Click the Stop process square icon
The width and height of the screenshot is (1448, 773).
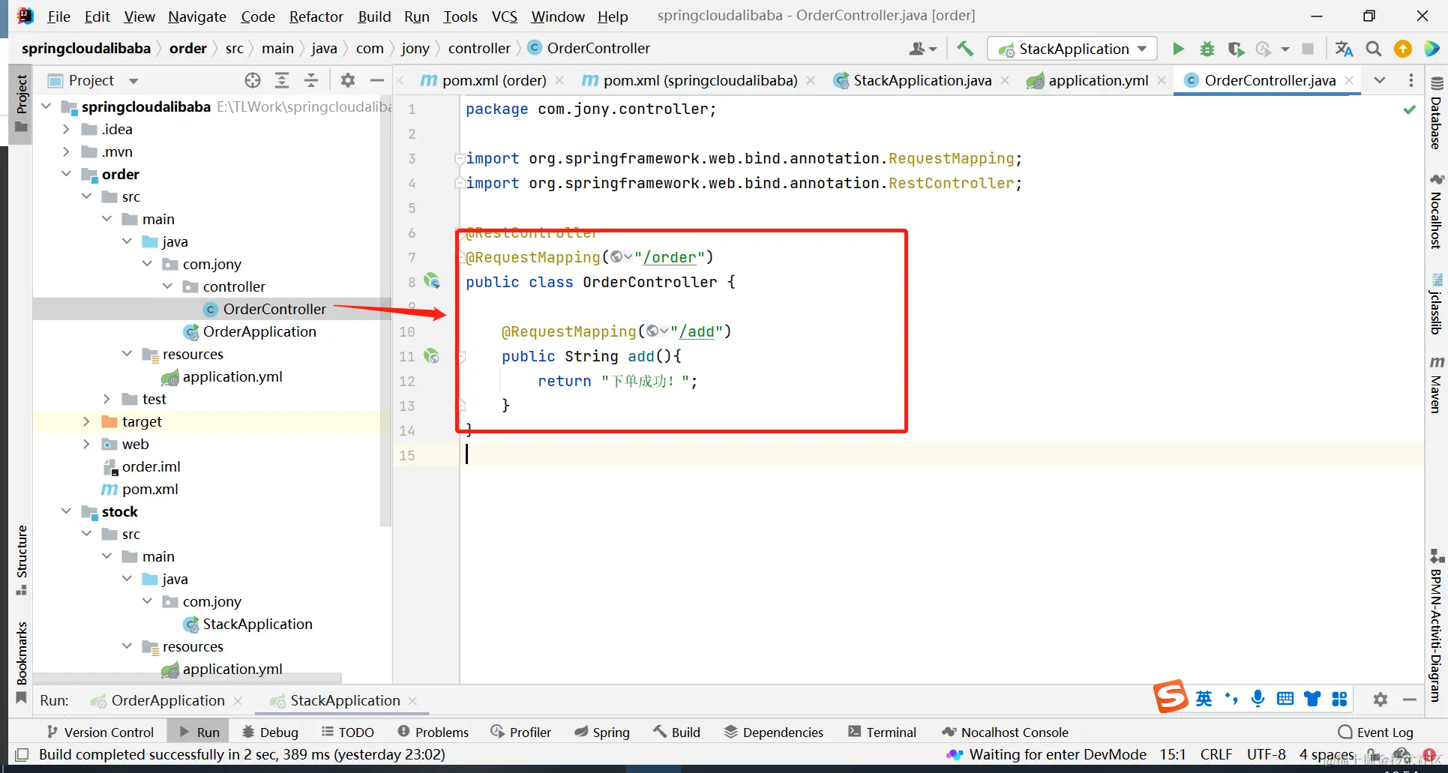(x=1308, y=49)
